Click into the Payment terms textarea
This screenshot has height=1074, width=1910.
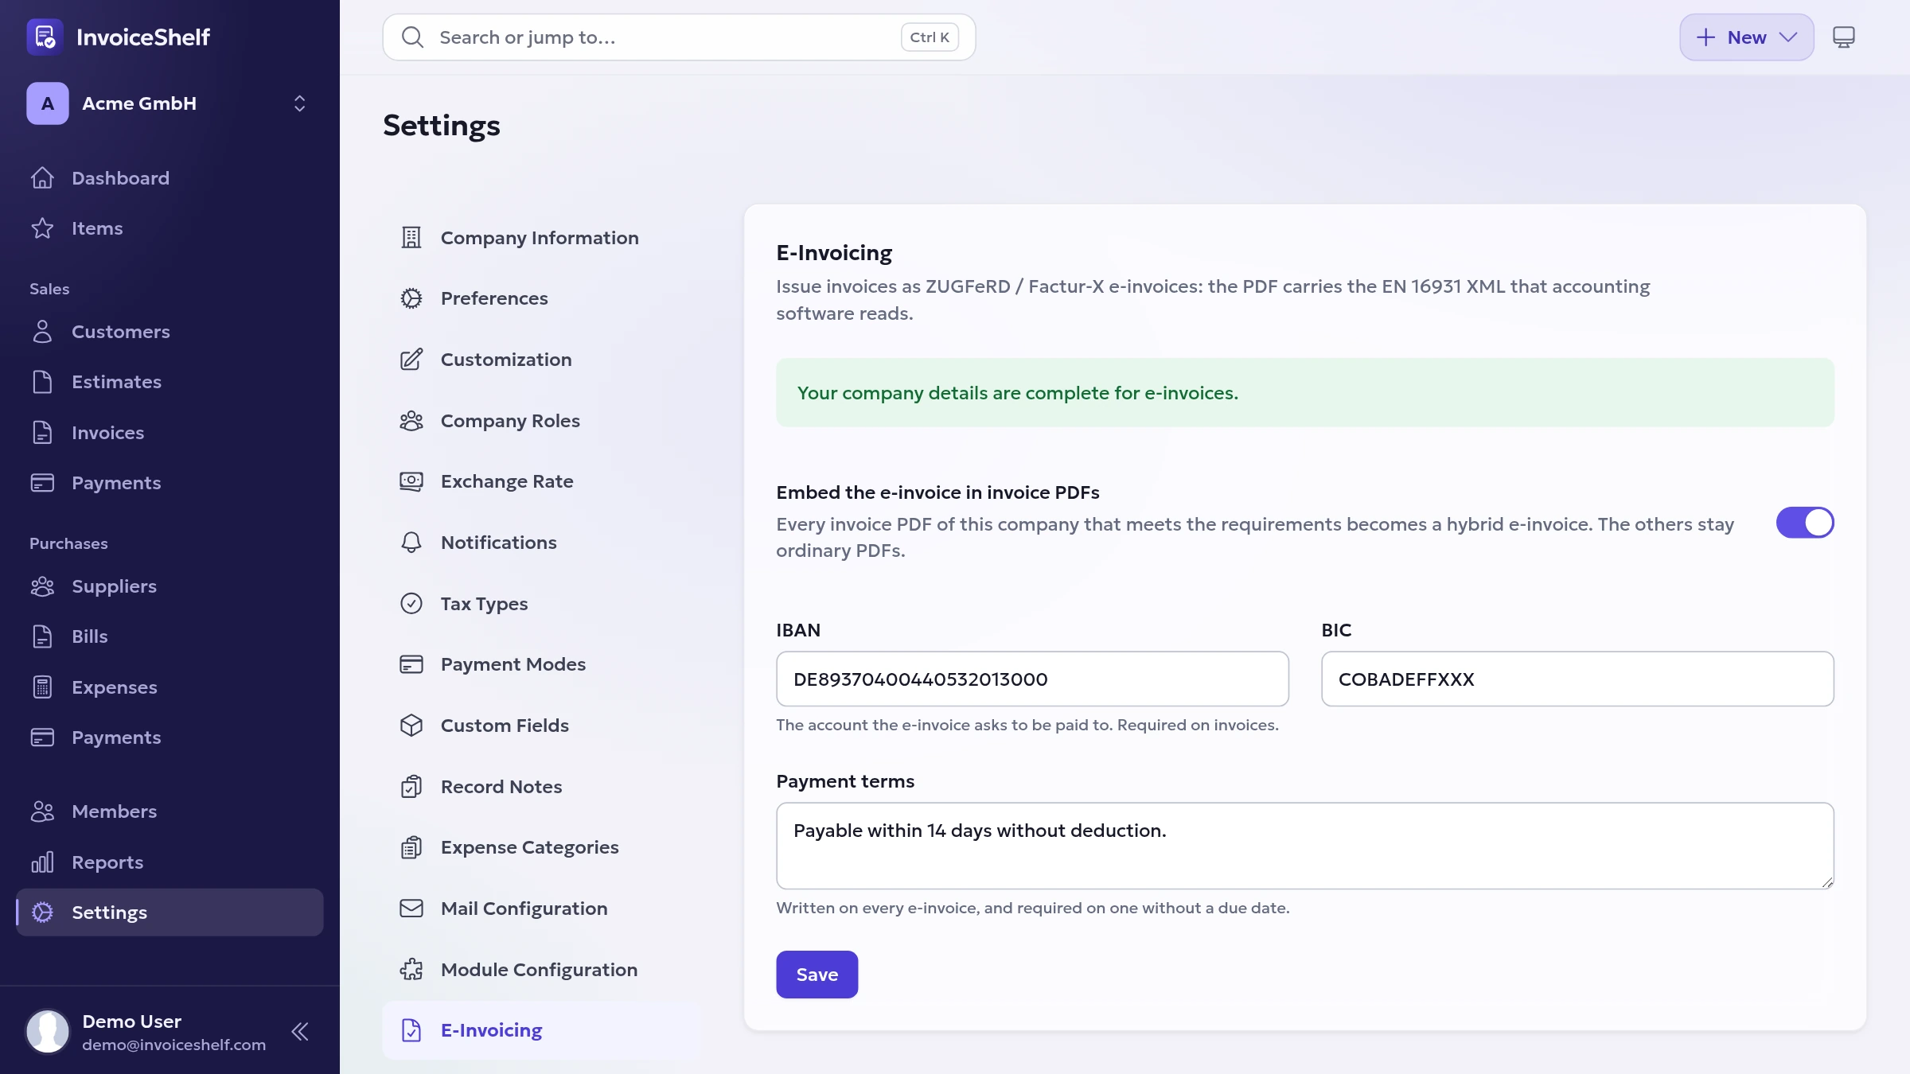coord(1305,846)
